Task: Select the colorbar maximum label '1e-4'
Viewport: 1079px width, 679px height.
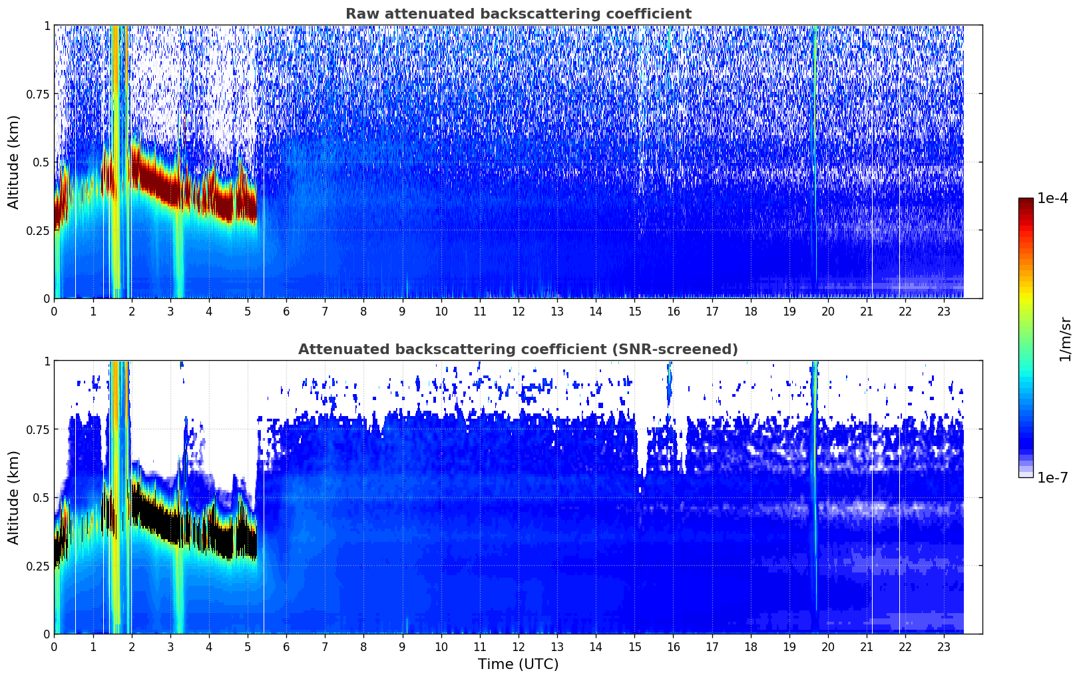Action: [x=1052, y=198]
